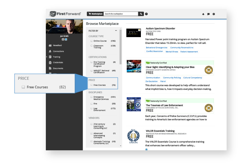Click the Community Policing tag
Screen dimensions: 246x167
172,78
